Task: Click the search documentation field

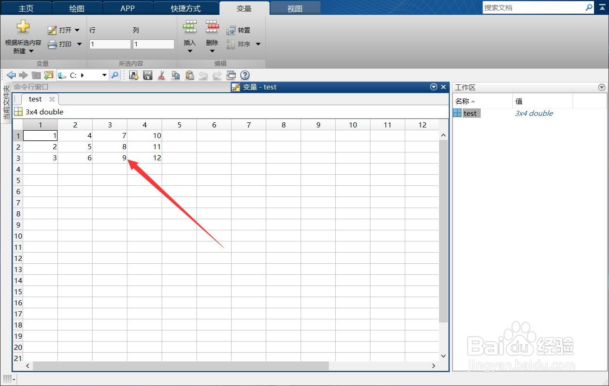Action: click(x=534, y=7)
